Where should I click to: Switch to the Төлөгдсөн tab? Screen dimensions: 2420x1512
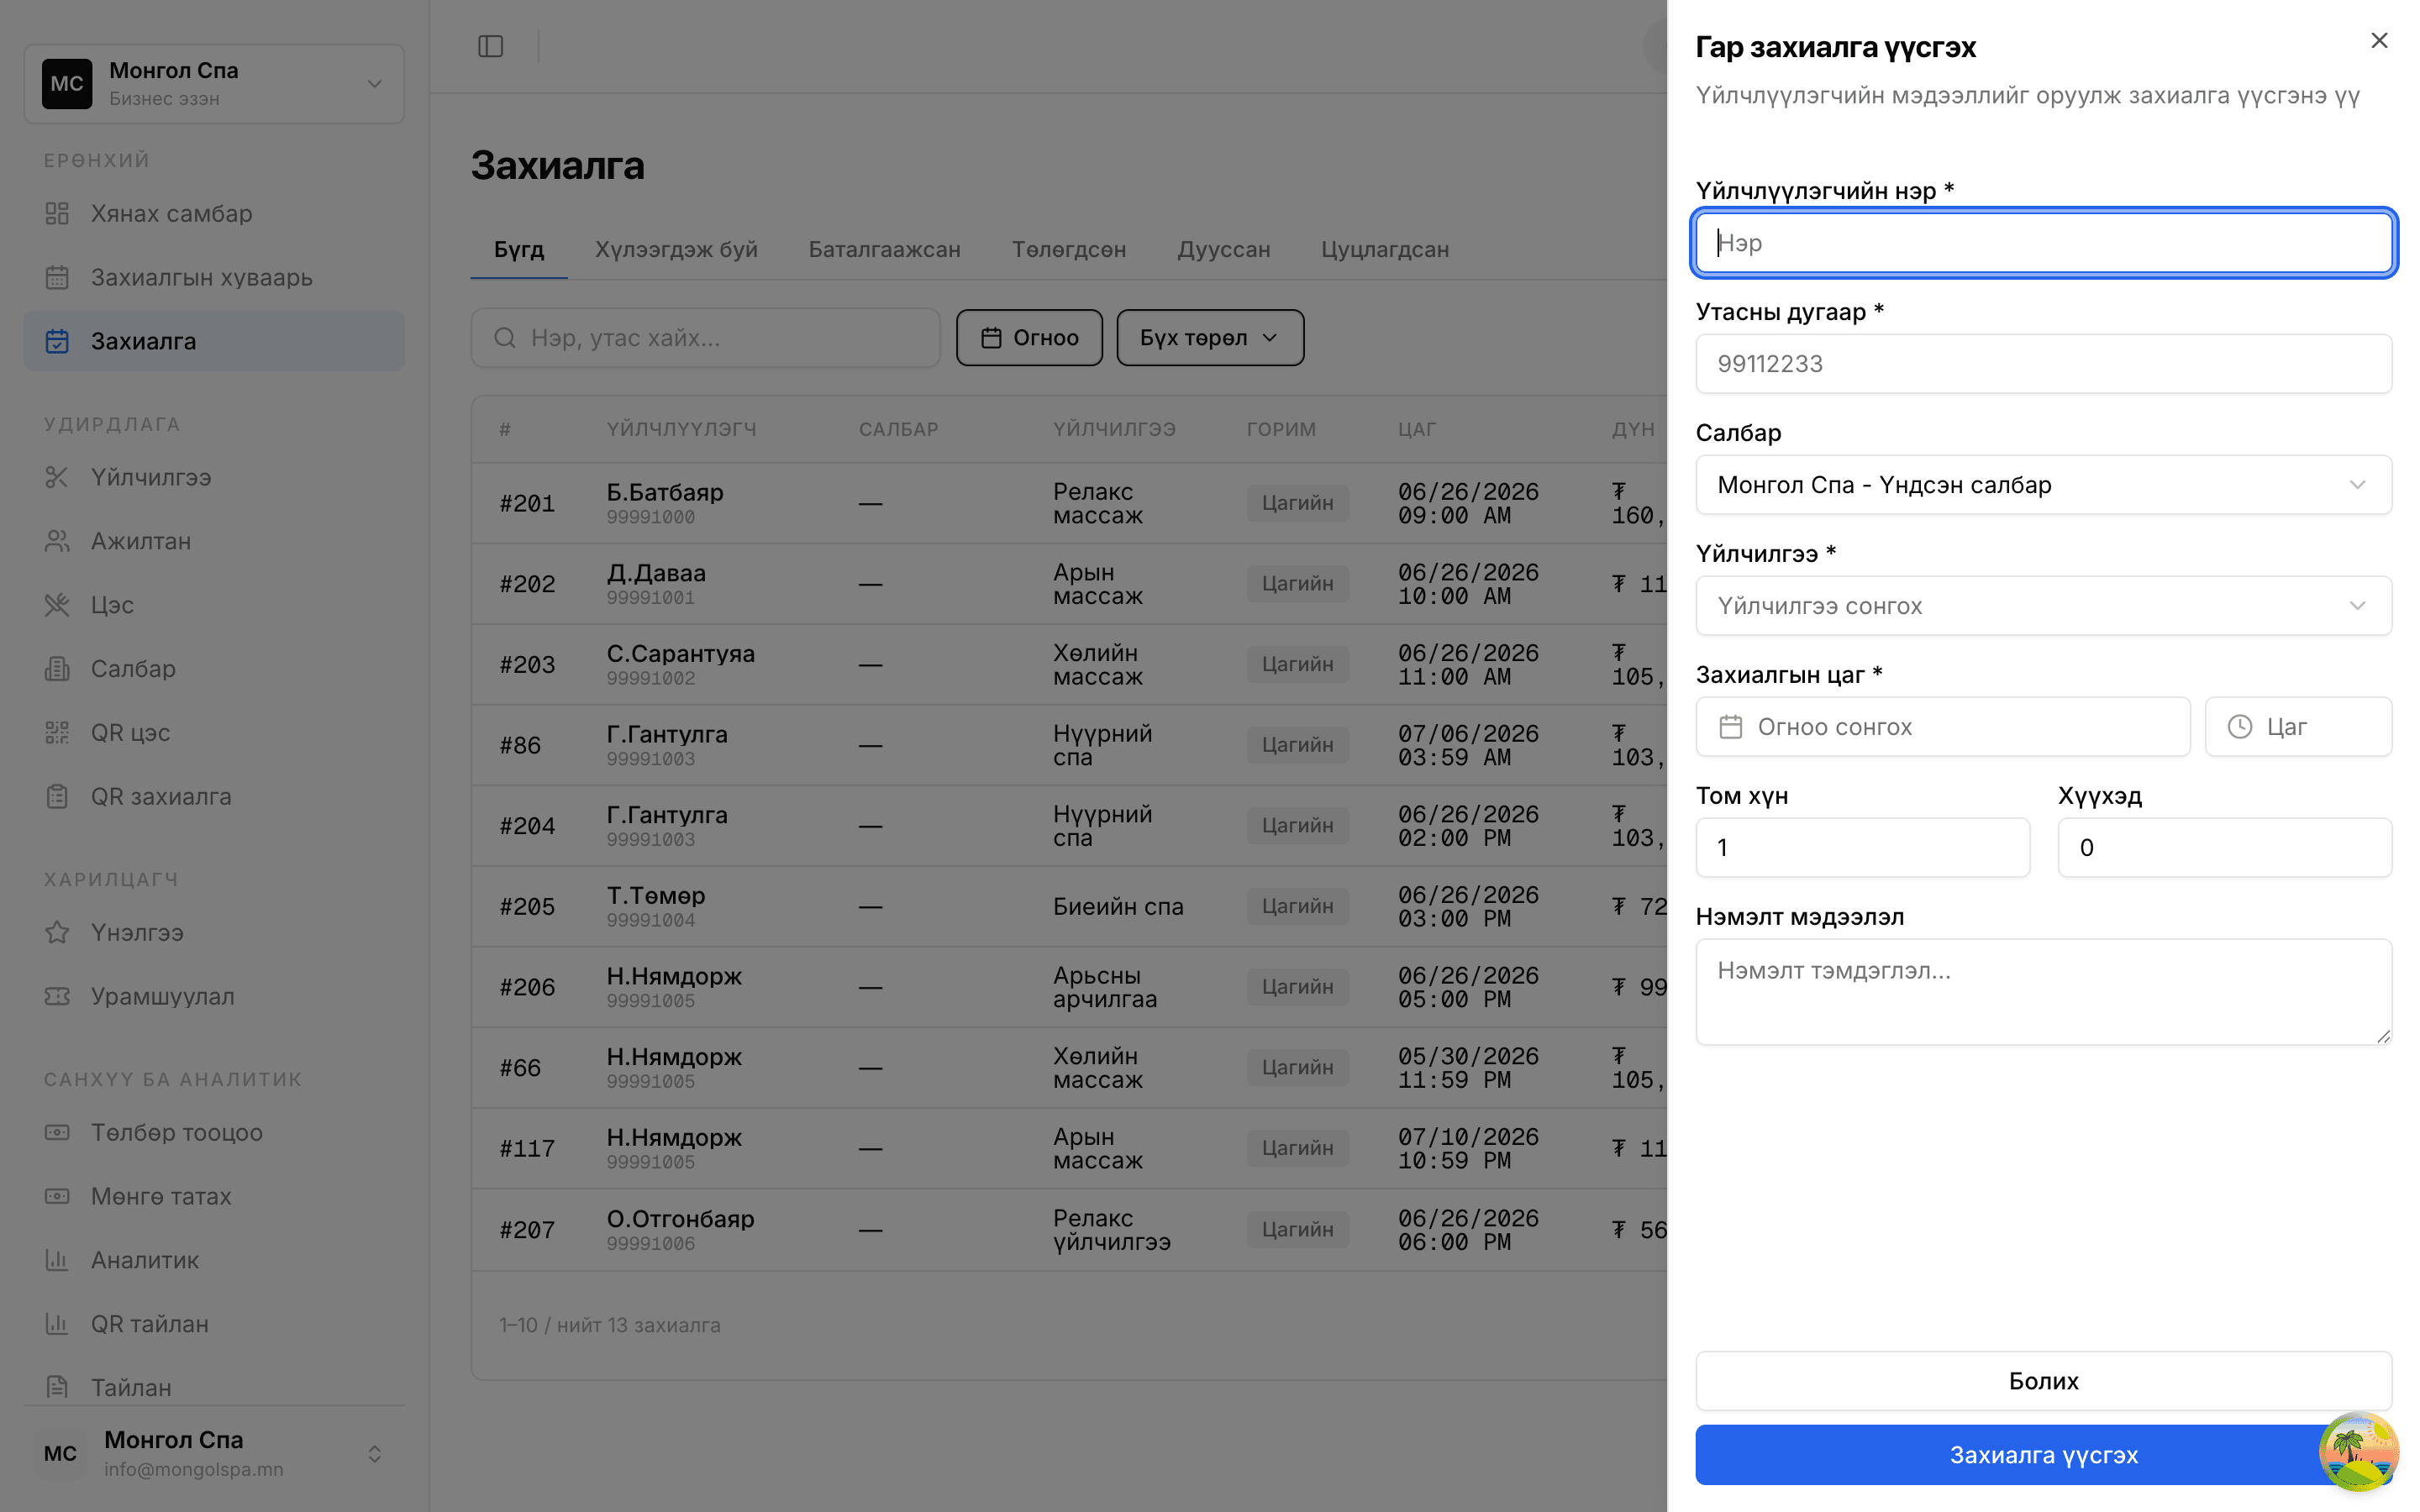click(x=1068, y=250)
